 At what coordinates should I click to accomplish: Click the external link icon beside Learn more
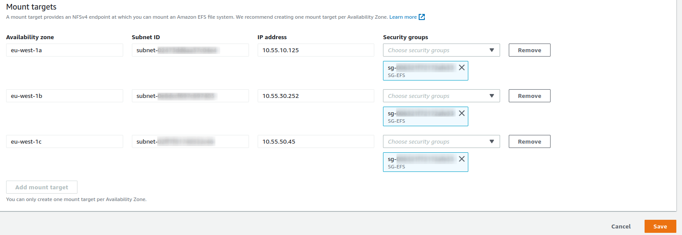[x=421, y=17]
